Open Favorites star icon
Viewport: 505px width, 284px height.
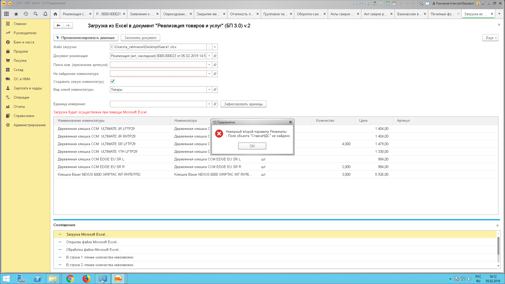(16, 14)
